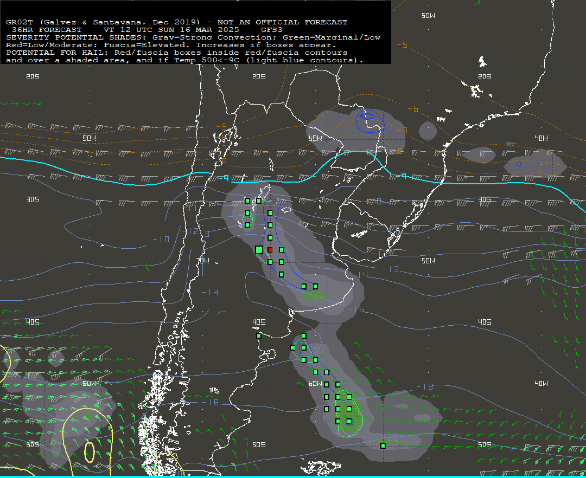The image size is (586, 478).
Task: Click the upper "40W" longitude label
Action: [541, 138]
